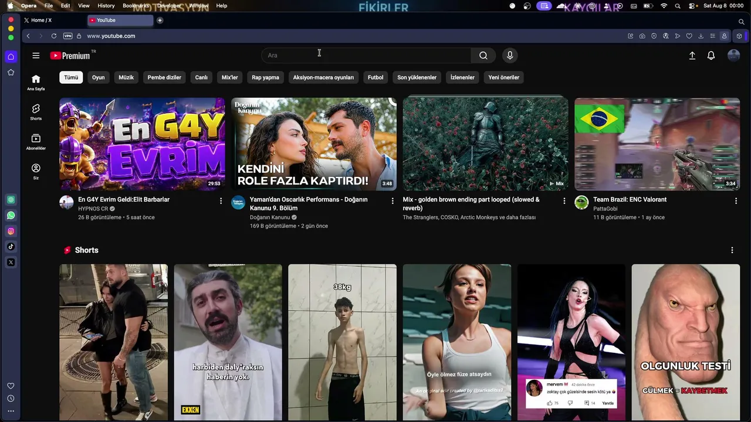
Task: Open Instagram in Opera sidebar
Action: point(11,231)
